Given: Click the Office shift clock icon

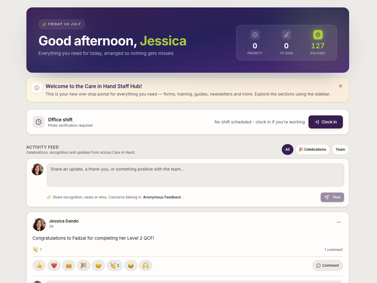Looking at the screenshot, I should point(39,122).
